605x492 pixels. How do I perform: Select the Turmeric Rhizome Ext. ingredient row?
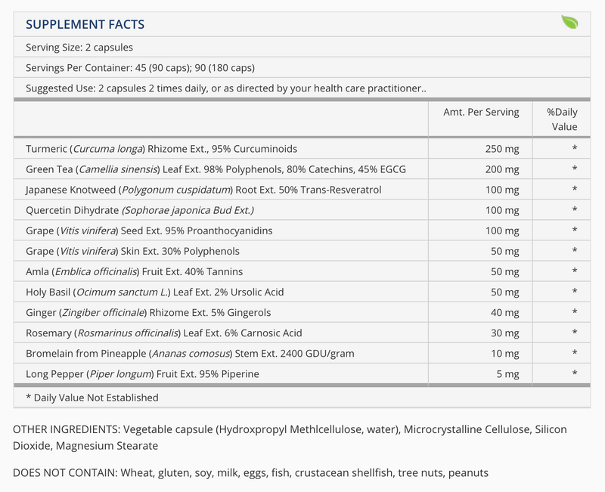(162, 149)
